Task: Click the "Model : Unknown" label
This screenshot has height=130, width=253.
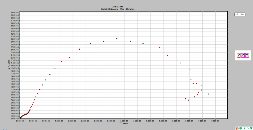Action: click(x=109, y=9)
